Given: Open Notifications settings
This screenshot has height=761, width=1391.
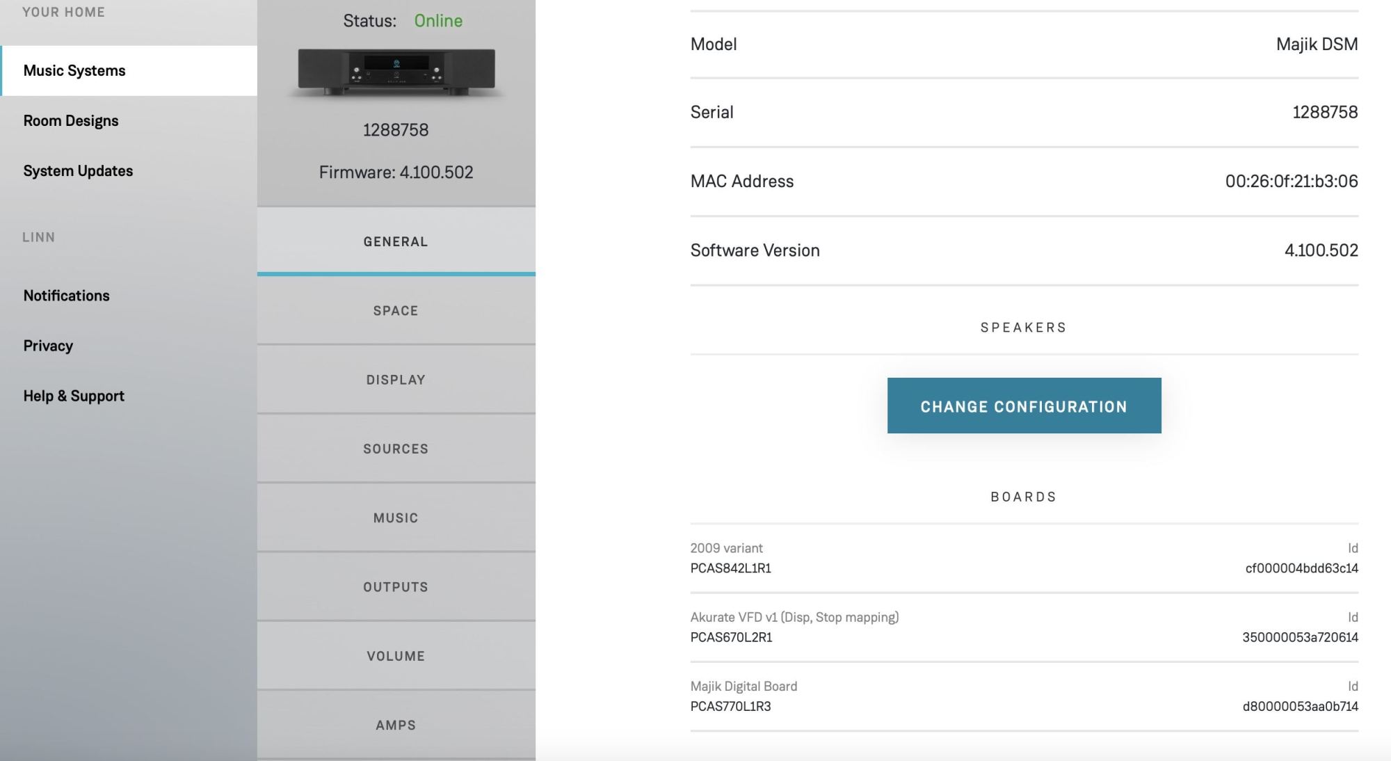Looking at the screenshot, I should 67,296.
